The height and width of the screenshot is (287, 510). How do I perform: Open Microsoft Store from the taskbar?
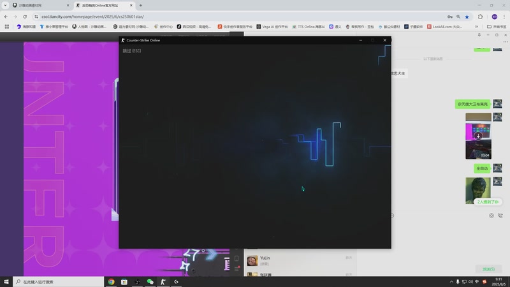pos(124,282)
